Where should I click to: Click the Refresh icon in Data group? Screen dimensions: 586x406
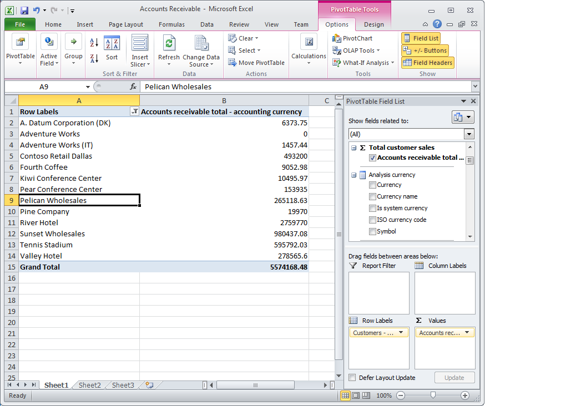tap(169, 44)
